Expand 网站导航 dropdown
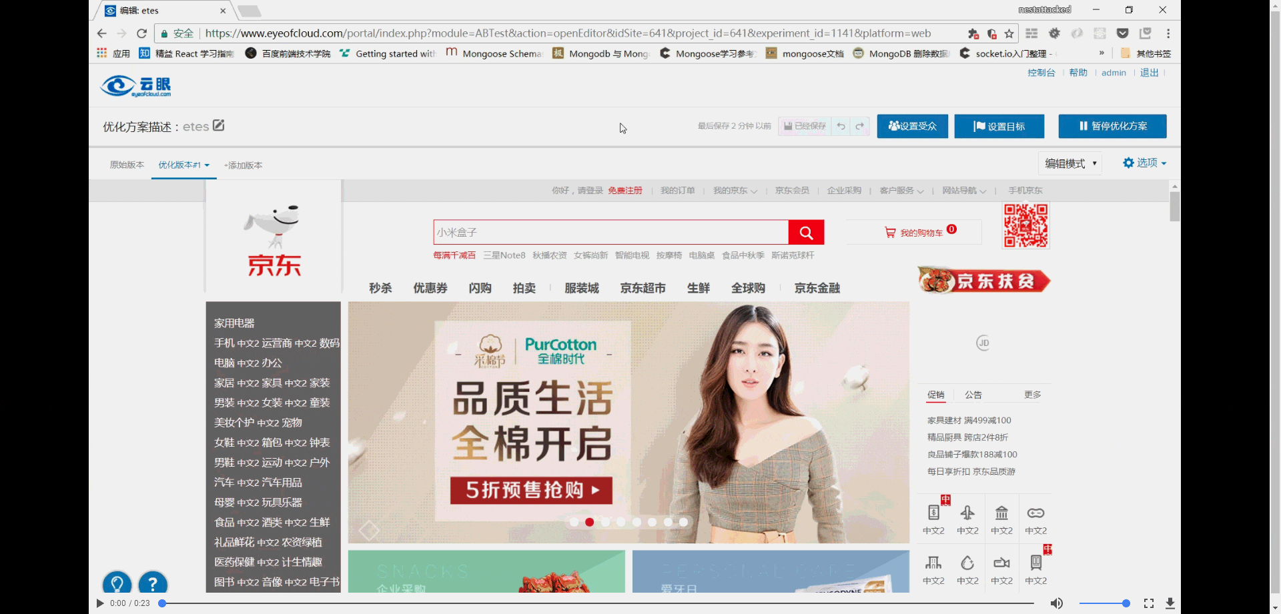This screenshot has width=1281, height=614. pyautogui.click(x=963, y=191)
